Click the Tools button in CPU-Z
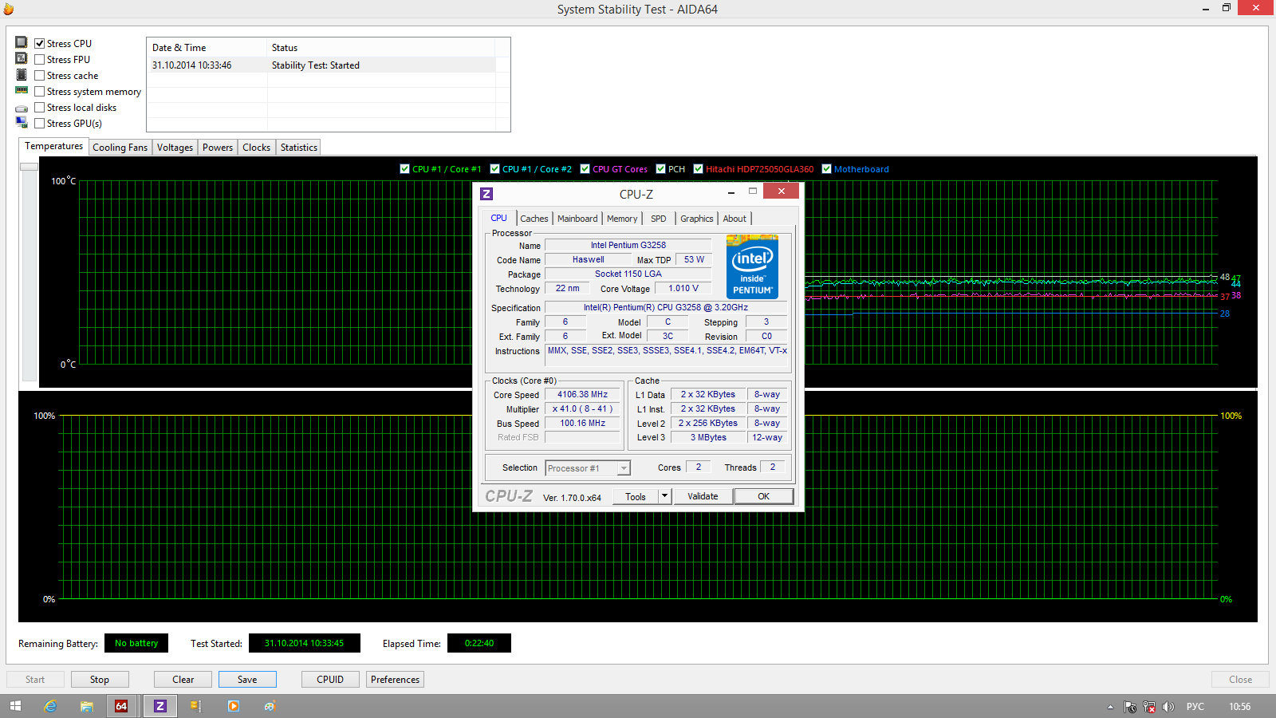Viewport: 1276px width, 718px height. click(x=636, y=496)
